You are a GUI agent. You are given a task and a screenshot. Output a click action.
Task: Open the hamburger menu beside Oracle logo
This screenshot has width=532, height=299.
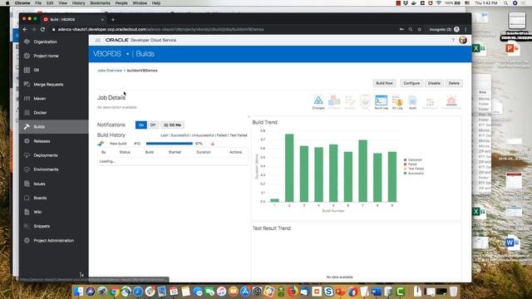98,40
